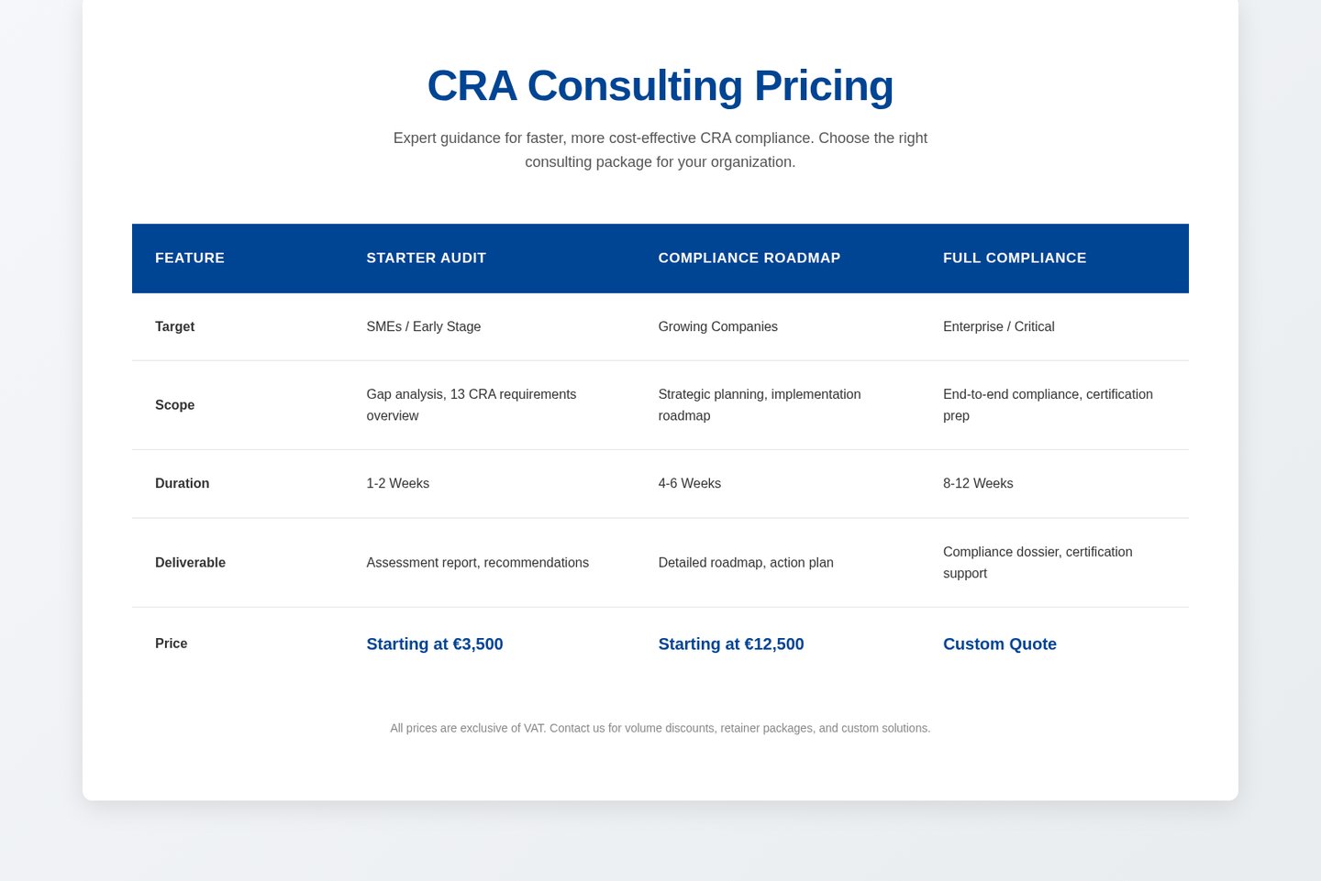Click the Detailed roadmap, action plan cell
The image size is (1321, 881).
click(745, 563)
